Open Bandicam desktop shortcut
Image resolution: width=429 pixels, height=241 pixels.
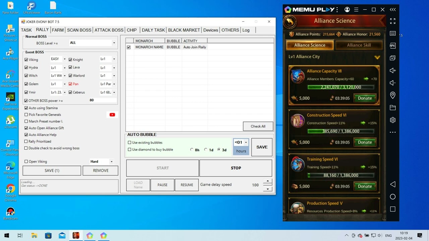10,214
